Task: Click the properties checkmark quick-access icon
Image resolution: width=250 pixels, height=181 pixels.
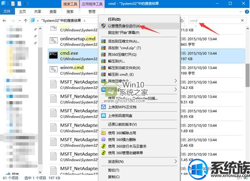Action: pos(13,3)
